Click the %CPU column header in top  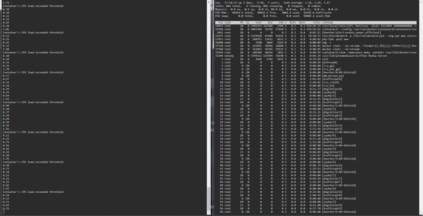click(x=293, y=23)
